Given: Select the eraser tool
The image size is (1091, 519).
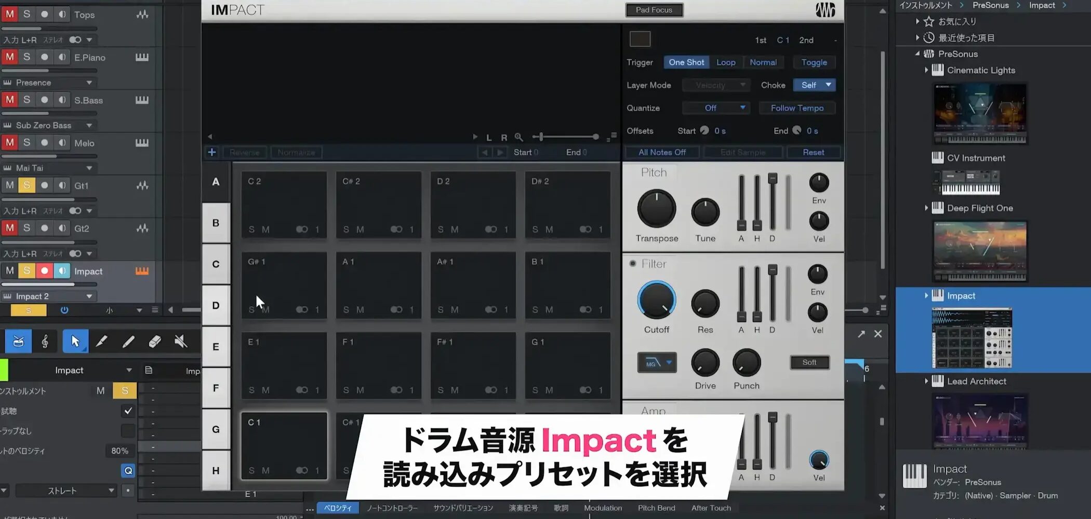Looking at the screenshot, I should (155, 342).
